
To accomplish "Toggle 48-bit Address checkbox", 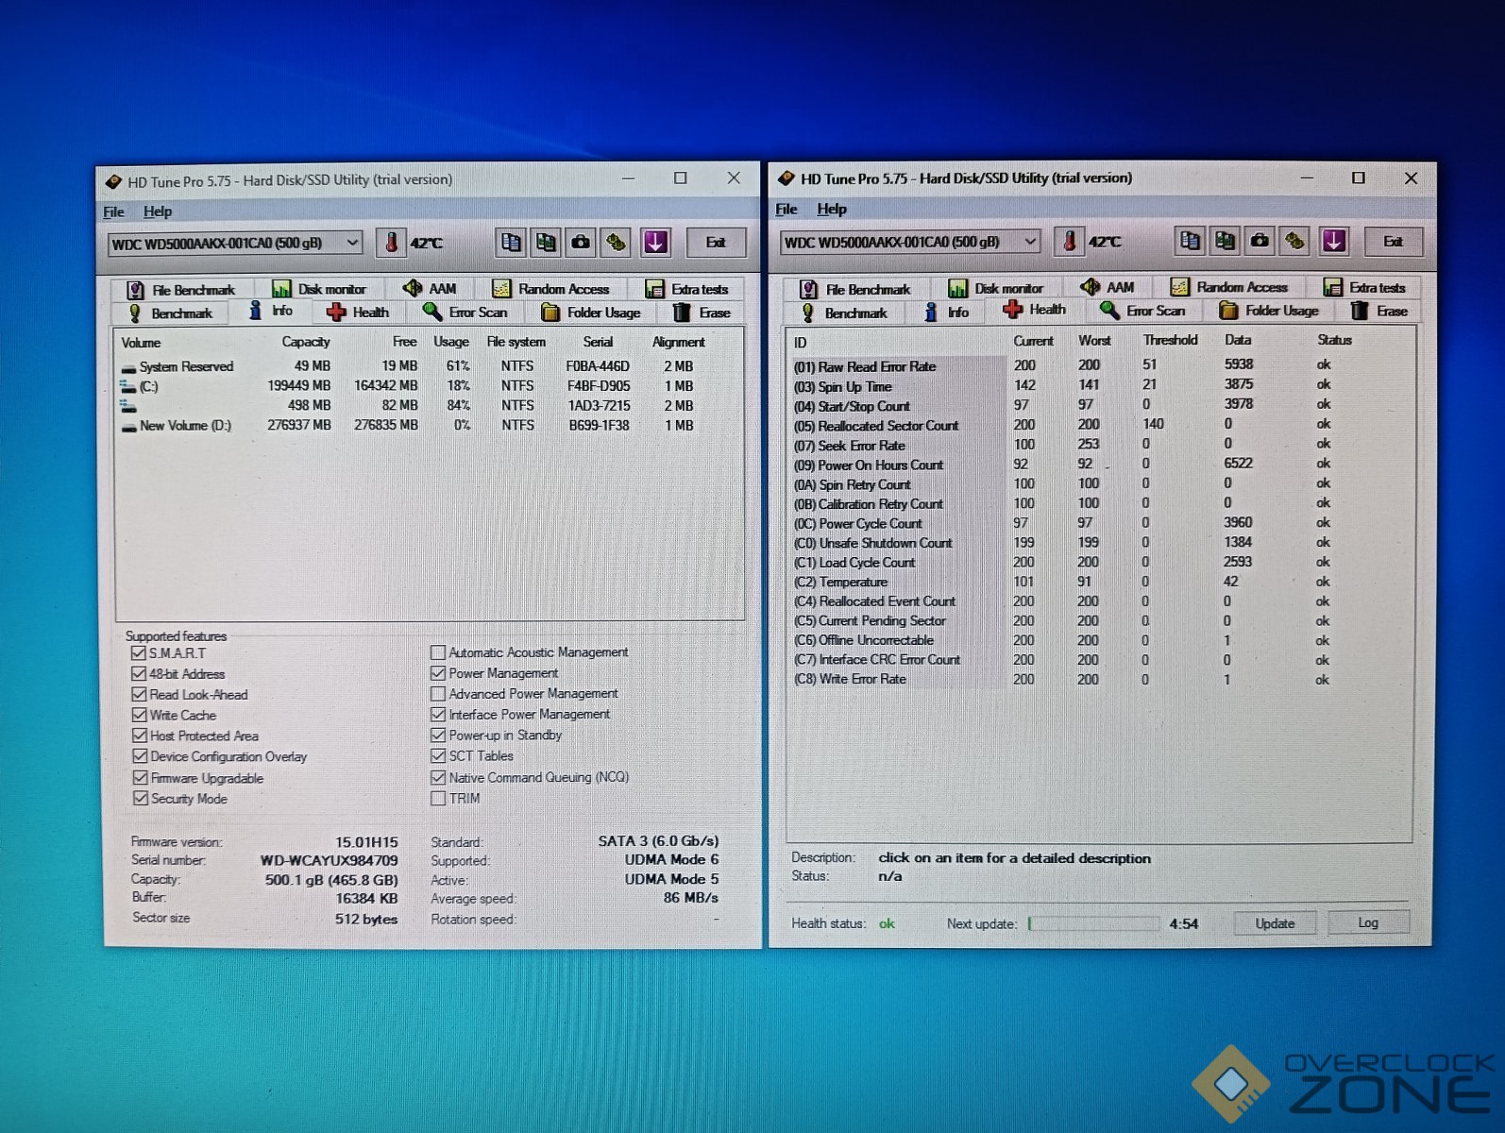I will point(139,674).
